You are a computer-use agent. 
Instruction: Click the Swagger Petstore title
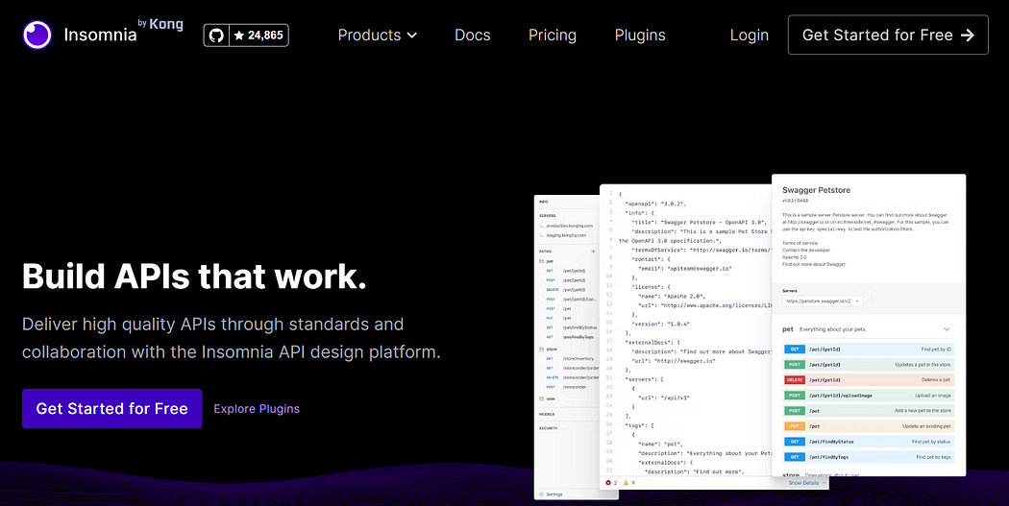pyautogui.click(x=816, y=190)
